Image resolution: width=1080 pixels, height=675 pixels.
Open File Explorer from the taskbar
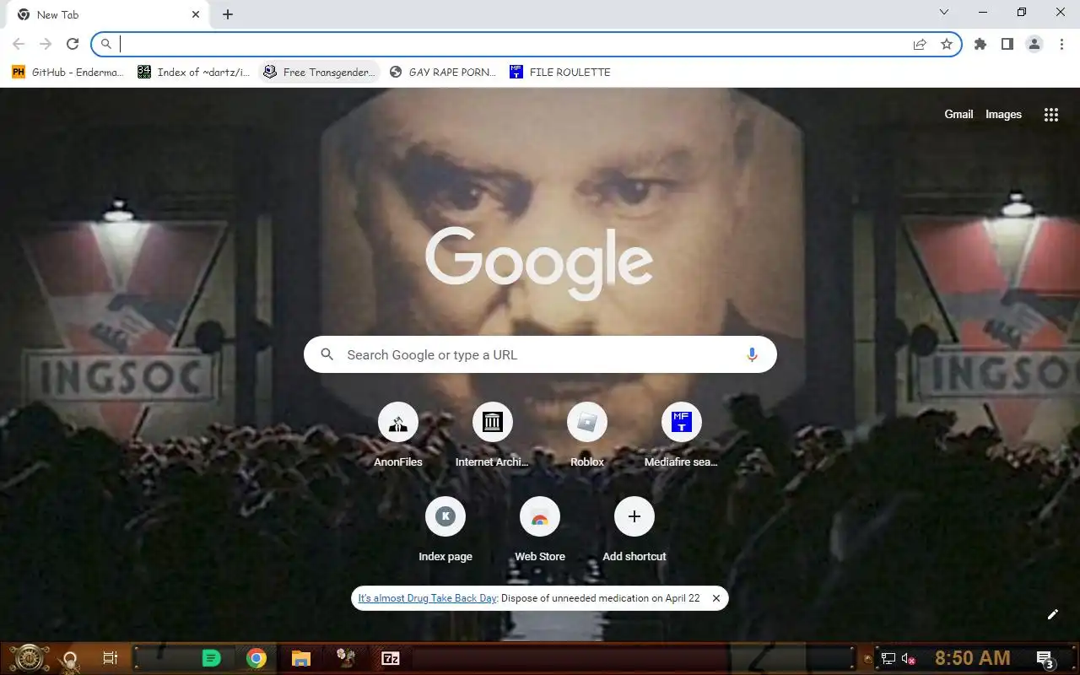pos(301,659)
